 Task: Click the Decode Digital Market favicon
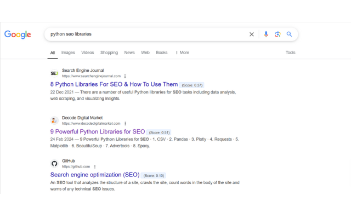click(x=54, y=120)
